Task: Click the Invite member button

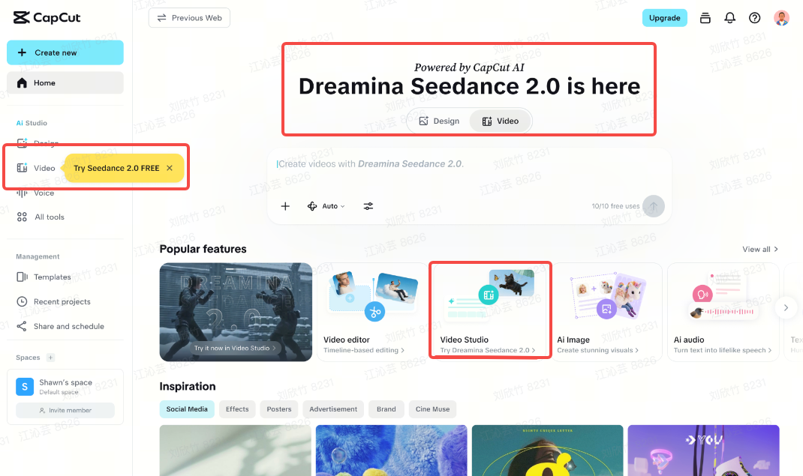Action: 65,410
